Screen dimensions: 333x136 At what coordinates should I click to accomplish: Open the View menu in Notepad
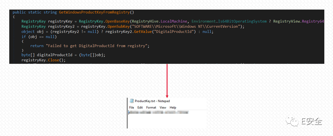click(x=163, y=108)
